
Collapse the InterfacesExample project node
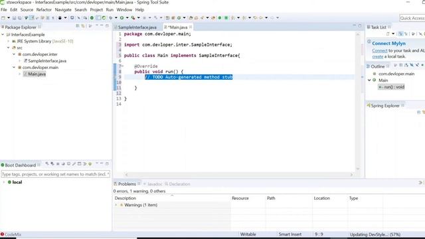click(x=3, y=35)
